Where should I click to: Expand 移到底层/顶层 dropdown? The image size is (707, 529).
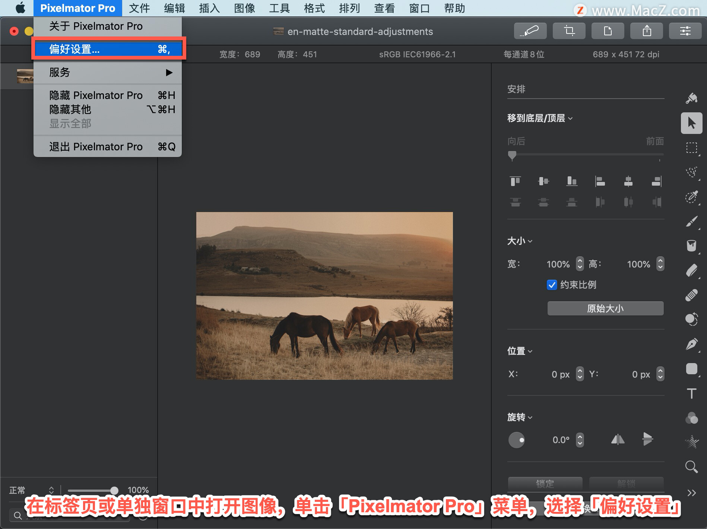click(x=540, y=118)
